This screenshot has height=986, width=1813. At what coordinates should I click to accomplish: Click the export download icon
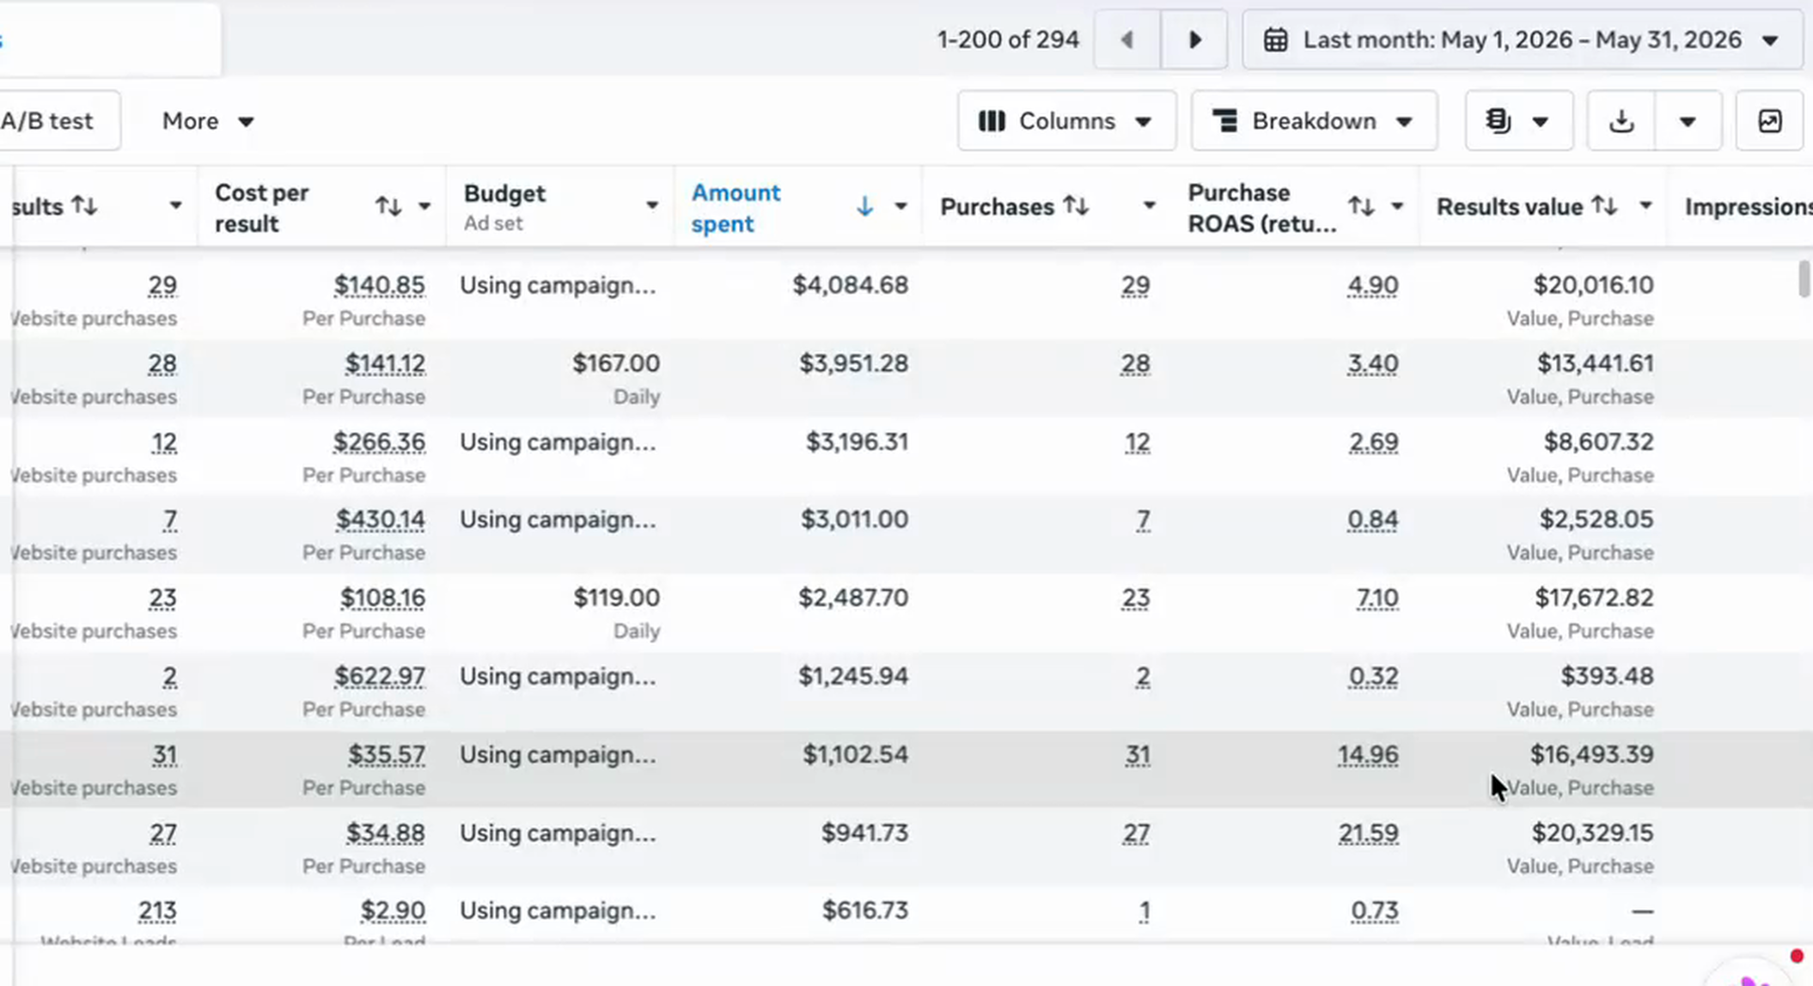click(1621, 121)
